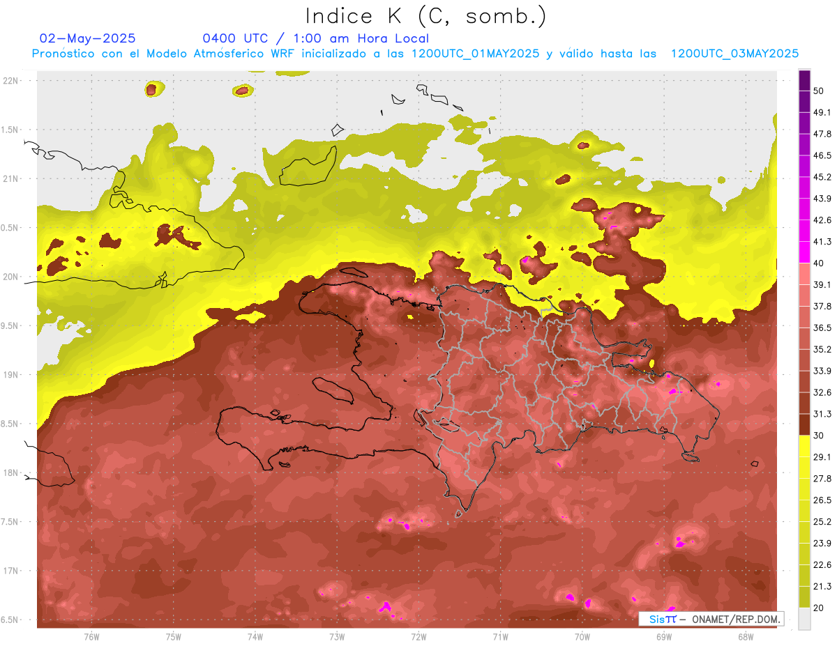Click the "76W" longitude label
837x646 pixels.
(91, 636)
